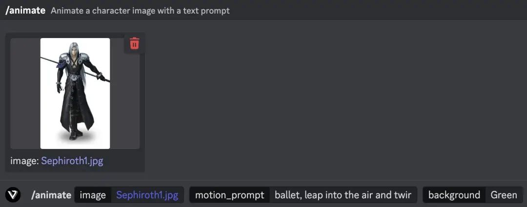The height and width of the screenshot is (207, 527).
Task: Open the Green background value choice
Action: pos(504,195)
